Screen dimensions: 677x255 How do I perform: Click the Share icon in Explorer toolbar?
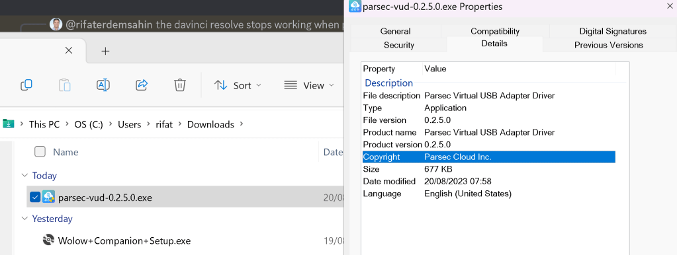click(142, 85)
